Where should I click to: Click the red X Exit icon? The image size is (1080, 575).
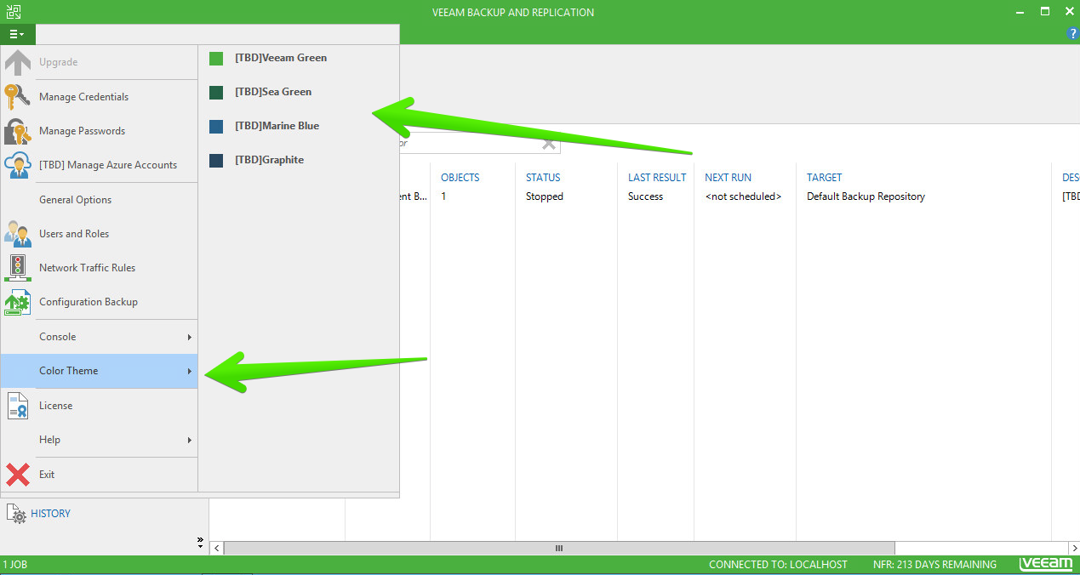[18, 475]
